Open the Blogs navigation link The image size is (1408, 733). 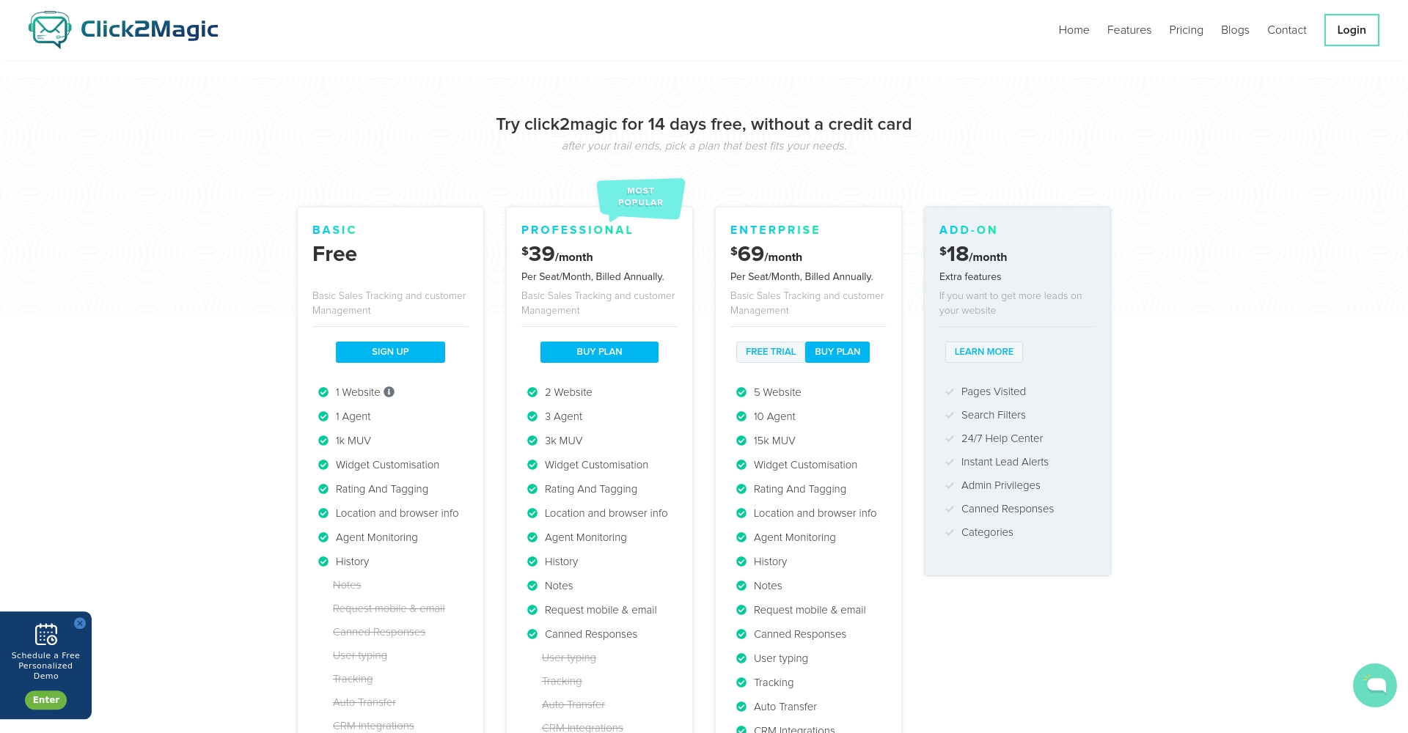coord(1235,30)
